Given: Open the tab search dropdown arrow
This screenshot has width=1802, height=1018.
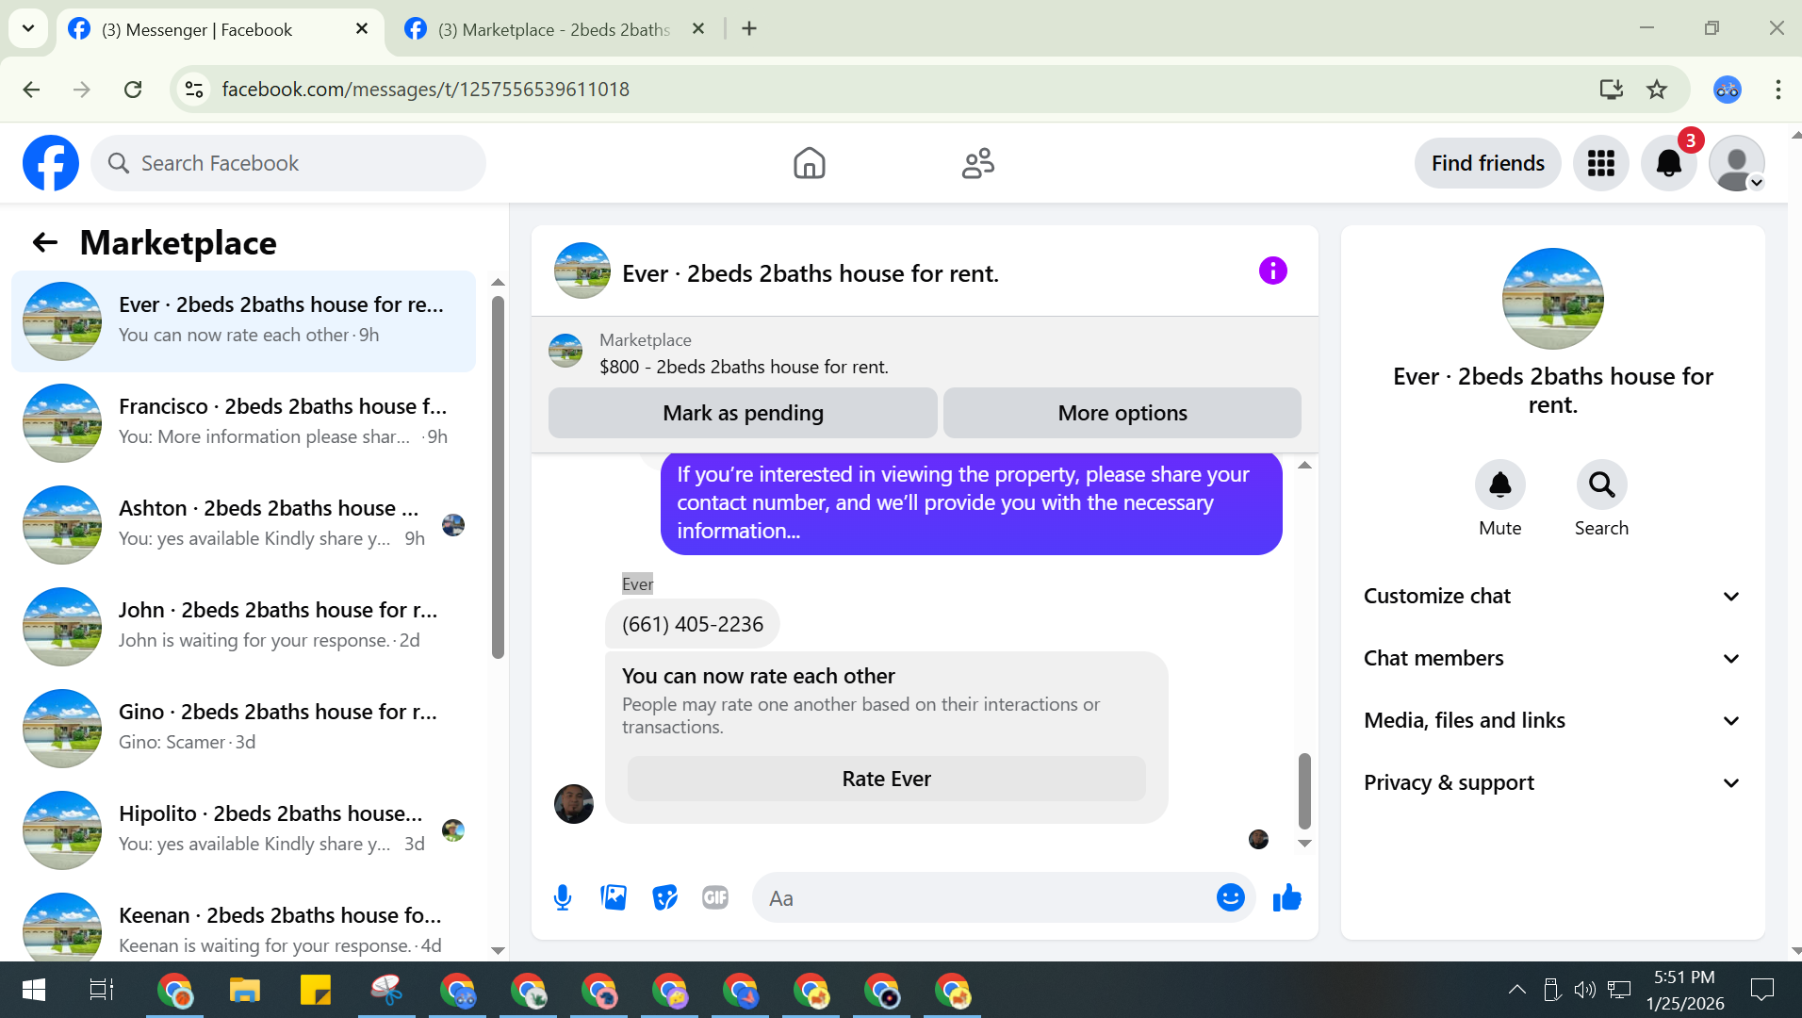Looking at the screenshot, I should [28, 28].
